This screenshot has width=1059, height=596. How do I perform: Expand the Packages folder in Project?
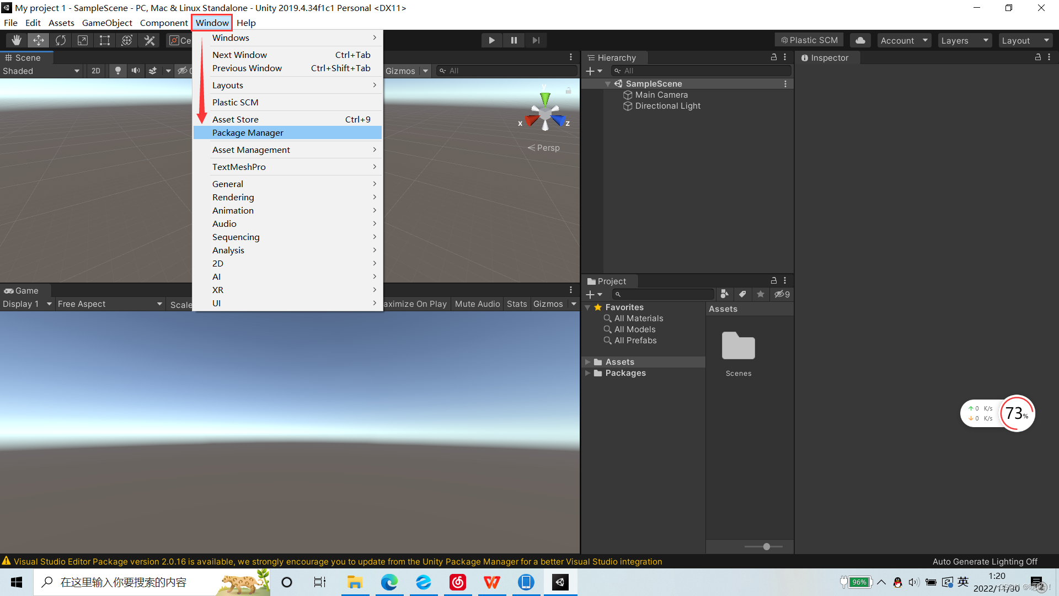(x=589, y=372)
